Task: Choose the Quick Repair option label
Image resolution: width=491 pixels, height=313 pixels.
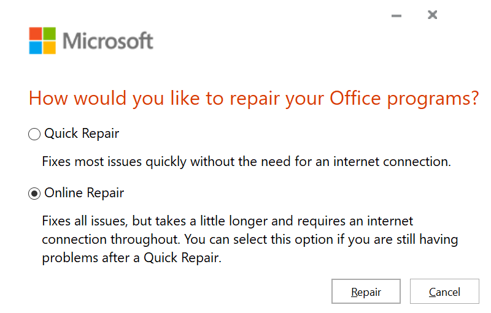Action: point(82,134)
